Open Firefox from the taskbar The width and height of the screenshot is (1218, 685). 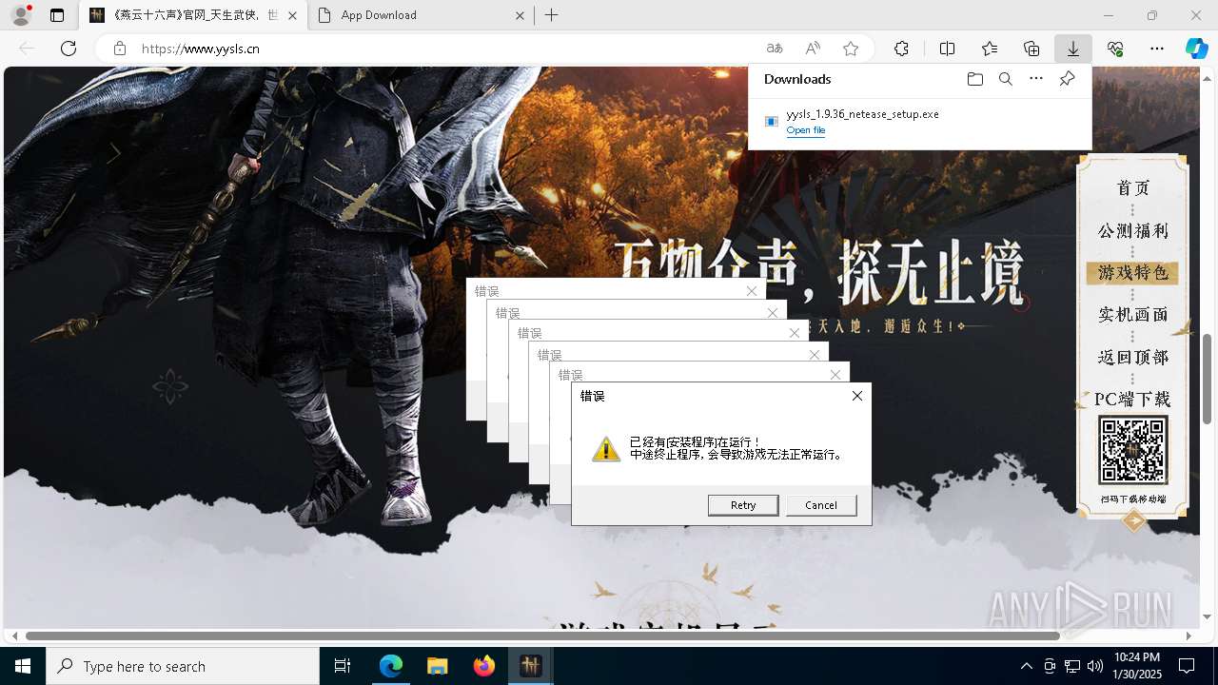click(x=484, y=666)
